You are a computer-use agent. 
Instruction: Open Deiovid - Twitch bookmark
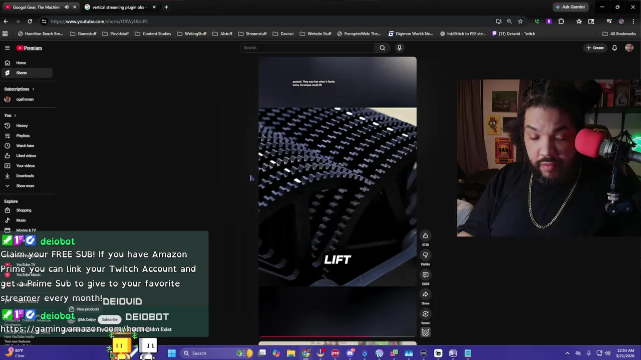click(x=513, y=34)
